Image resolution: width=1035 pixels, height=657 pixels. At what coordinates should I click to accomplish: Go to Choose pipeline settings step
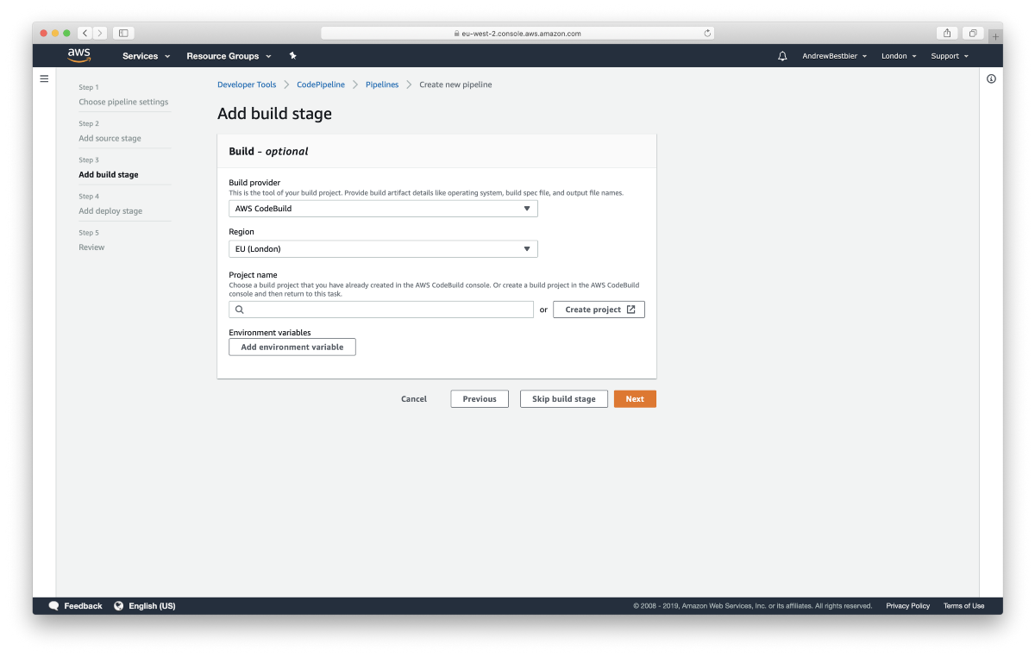123,102
